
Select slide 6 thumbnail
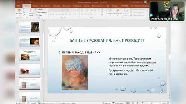click(30, 69)
